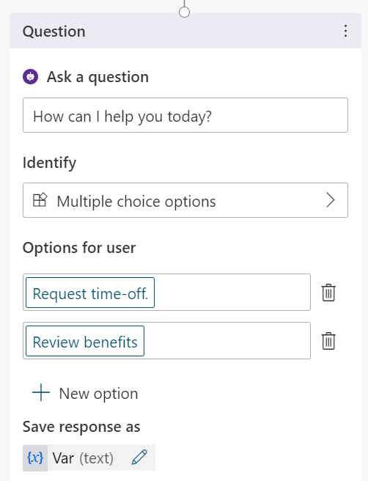Delete the Request time-off option
This screenshot has width=368, height=481.
click(328, 293)
